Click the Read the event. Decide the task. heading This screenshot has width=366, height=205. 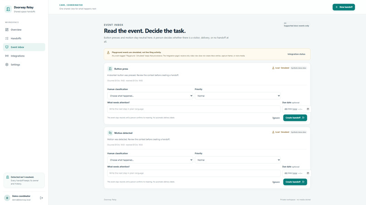click(x=145, y=31)
